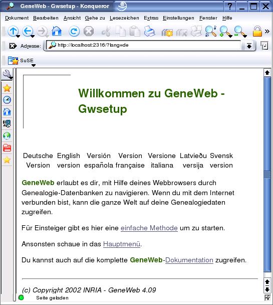Screen dimensions: 273x305
Task: Open the sidebar Network tab icon
Action: point(7,124)
